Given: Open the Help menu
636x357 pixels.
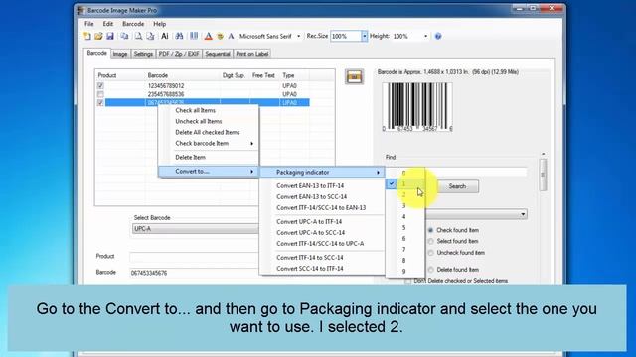Looking at the screenshot, I should coord(159,24).
